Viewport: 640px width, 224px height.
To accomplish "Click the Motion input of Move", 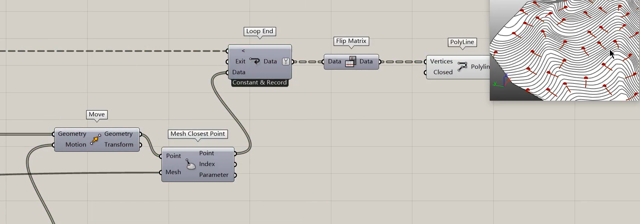I will pos(76,145).
